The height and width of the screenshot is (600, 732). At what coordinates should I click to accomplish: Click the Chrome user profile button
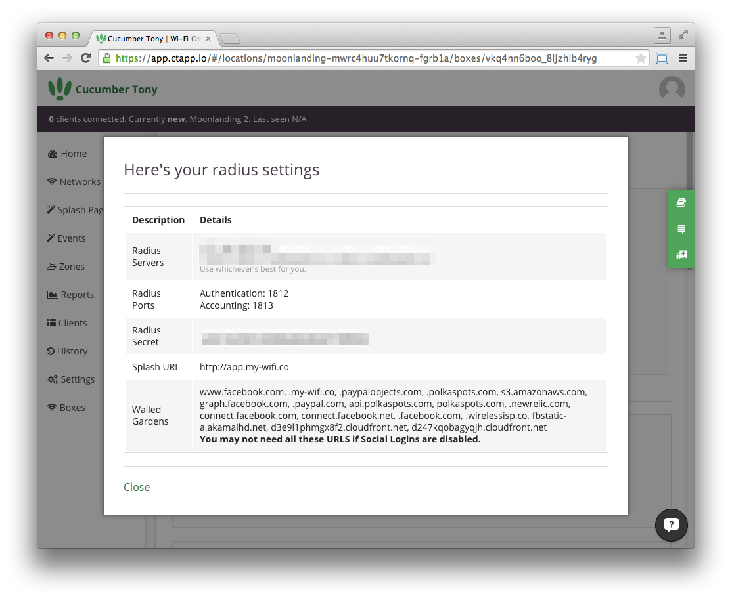[x=662, y=35]
